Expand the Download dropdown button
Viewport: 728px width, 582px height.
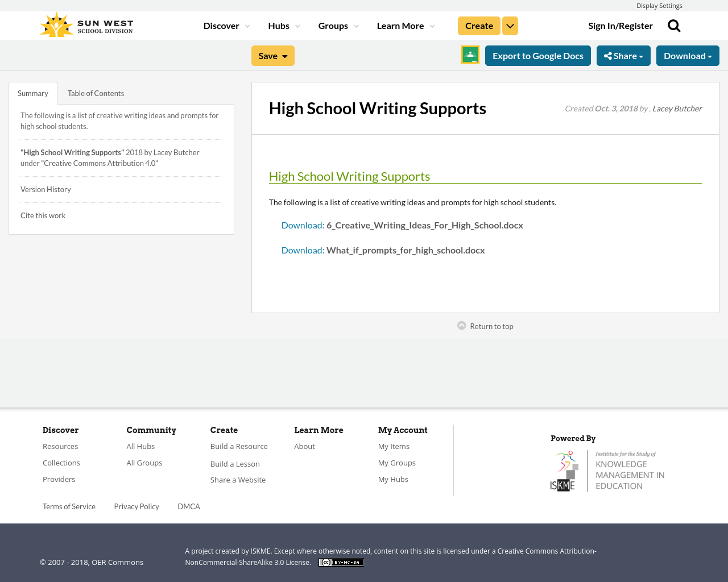click(688, 56)
